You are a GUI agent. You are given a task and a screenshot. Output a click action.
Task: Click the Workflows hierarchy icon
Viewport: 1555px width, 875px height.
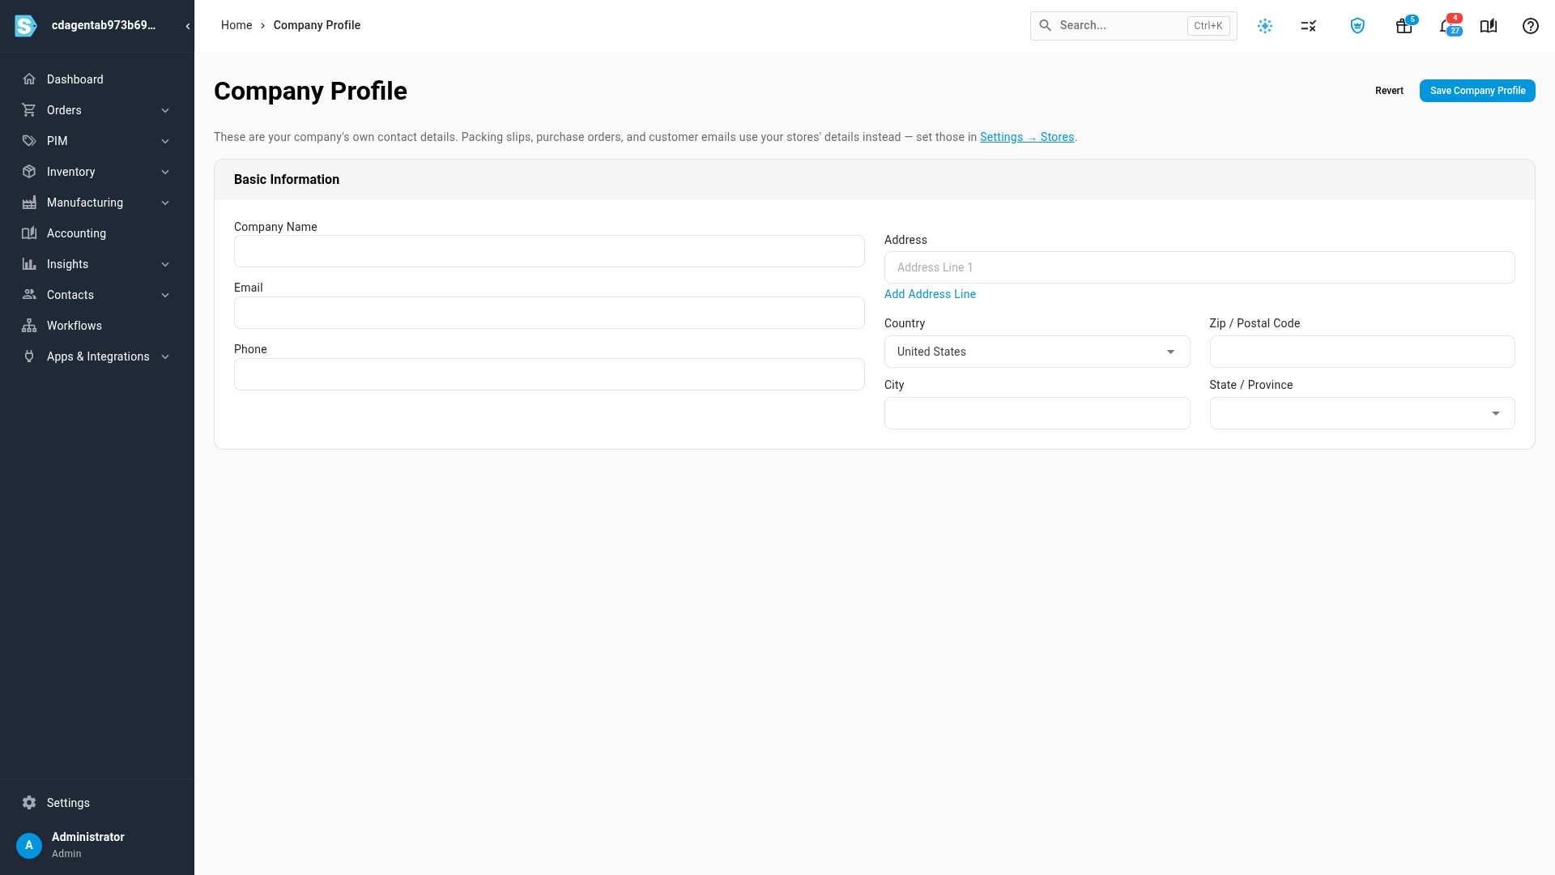coord(29,326)
